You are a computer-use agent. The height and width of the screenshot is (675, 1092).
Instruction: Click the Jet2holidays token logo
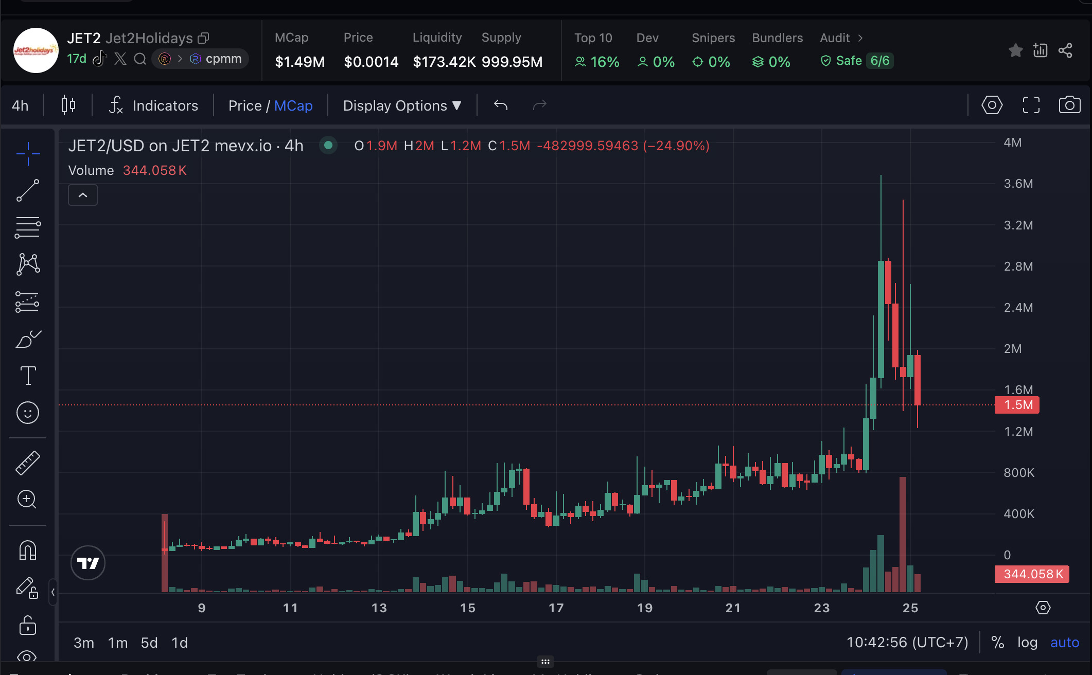[x=36, y=50]
